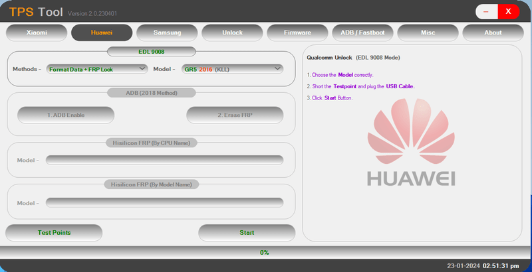Switch to ADB / Fastboot tab
This screenshot has width=532, height=272.
pos(362,33)
